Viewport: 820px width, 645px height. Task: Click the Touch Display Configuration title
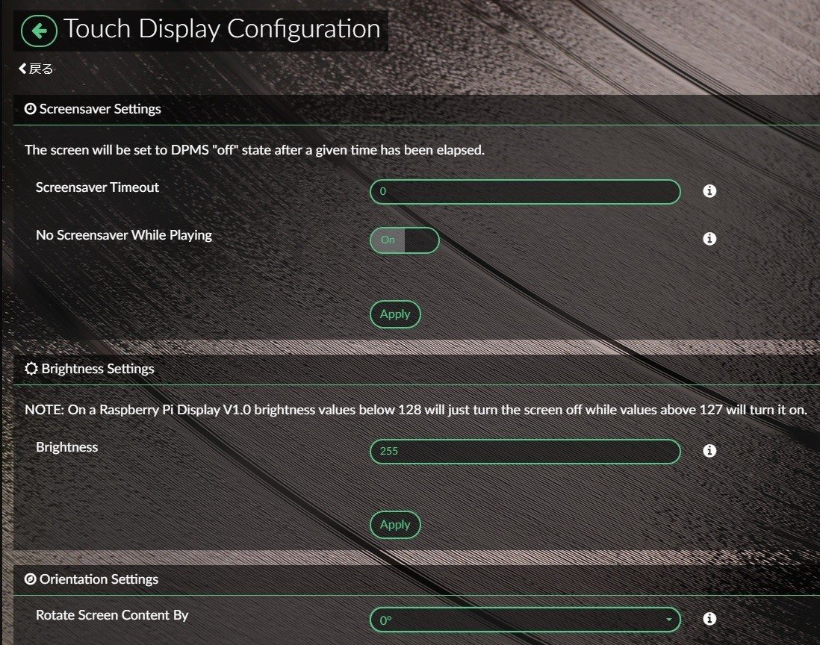point(222,29)
